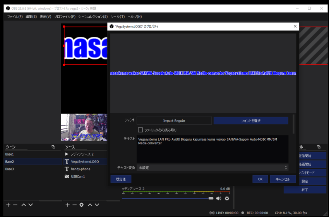The height and width of the screenshot is (217, 329).
Task: Undock the シーン panel icon
Action: (x=53, y=147)
